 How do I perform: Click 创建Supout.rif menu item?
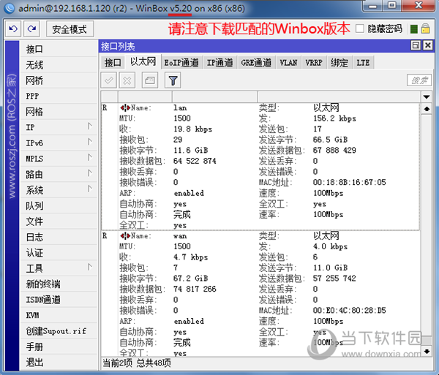pyautogui.click(x=59, y=331)
